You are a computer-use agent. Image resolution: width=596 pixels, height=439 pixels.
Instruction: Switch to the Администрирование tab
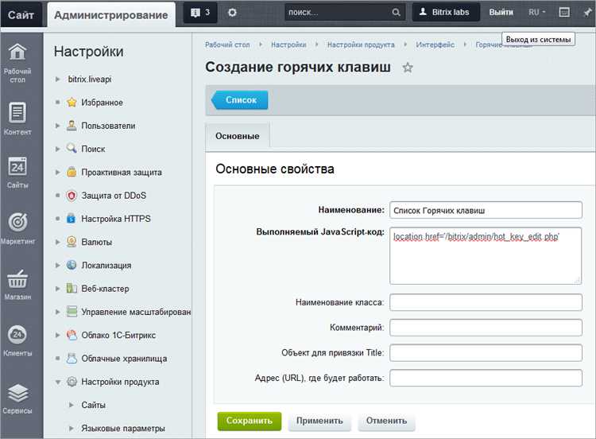click(x=111, y=15)
